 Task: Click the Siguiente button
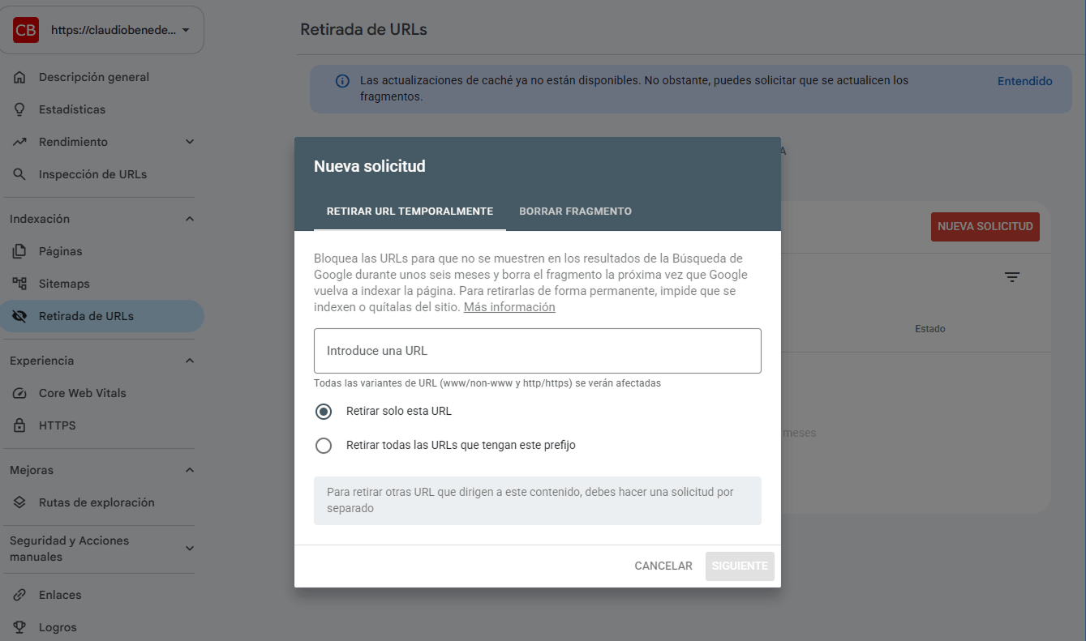click(x=740, y=566)
